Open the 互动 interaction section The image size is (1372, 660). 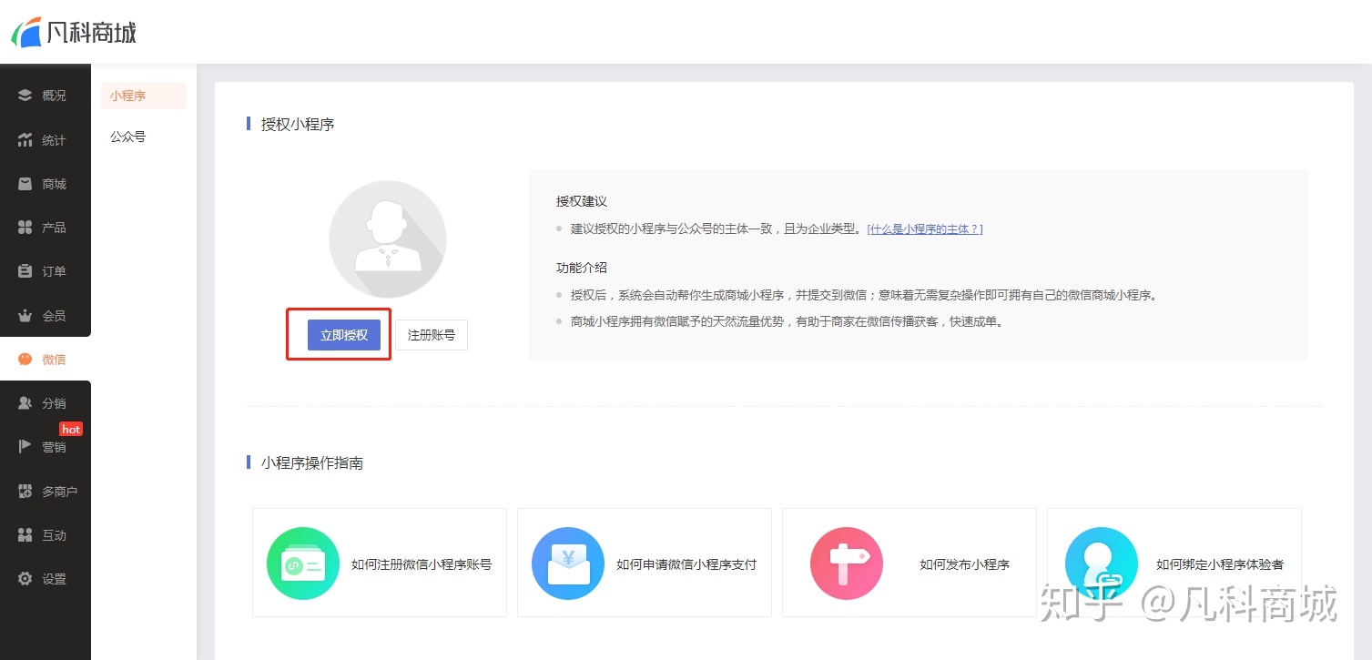(46, 534)
